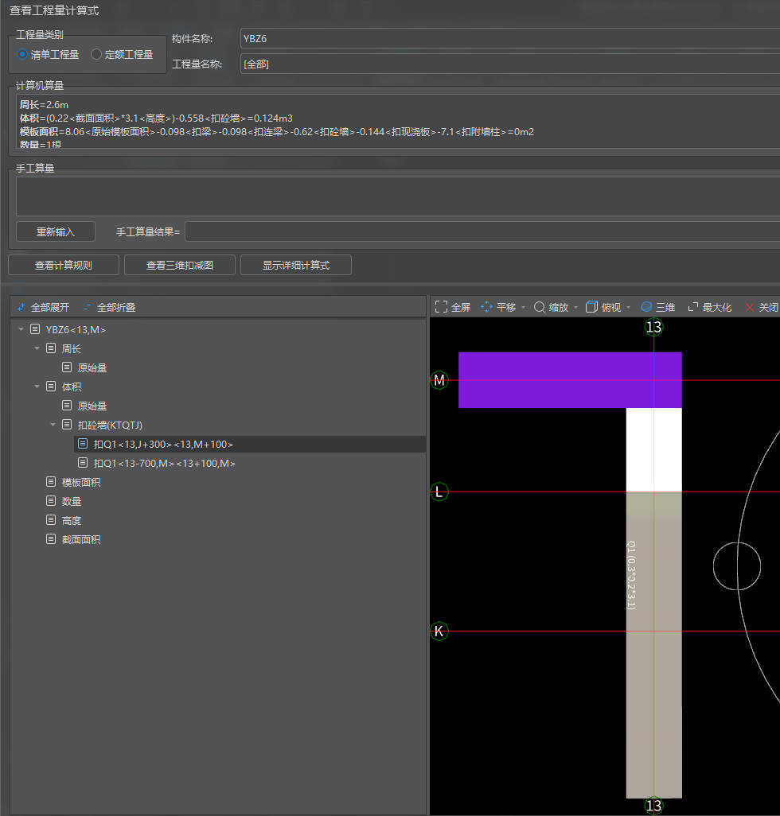Click the YBZ6<13,M> document icon

pyautogui.click(x=35, y=329)
